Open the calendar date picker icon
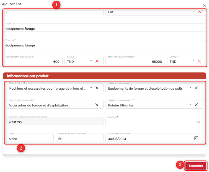 pyautogui.click(x=196, y=138)
